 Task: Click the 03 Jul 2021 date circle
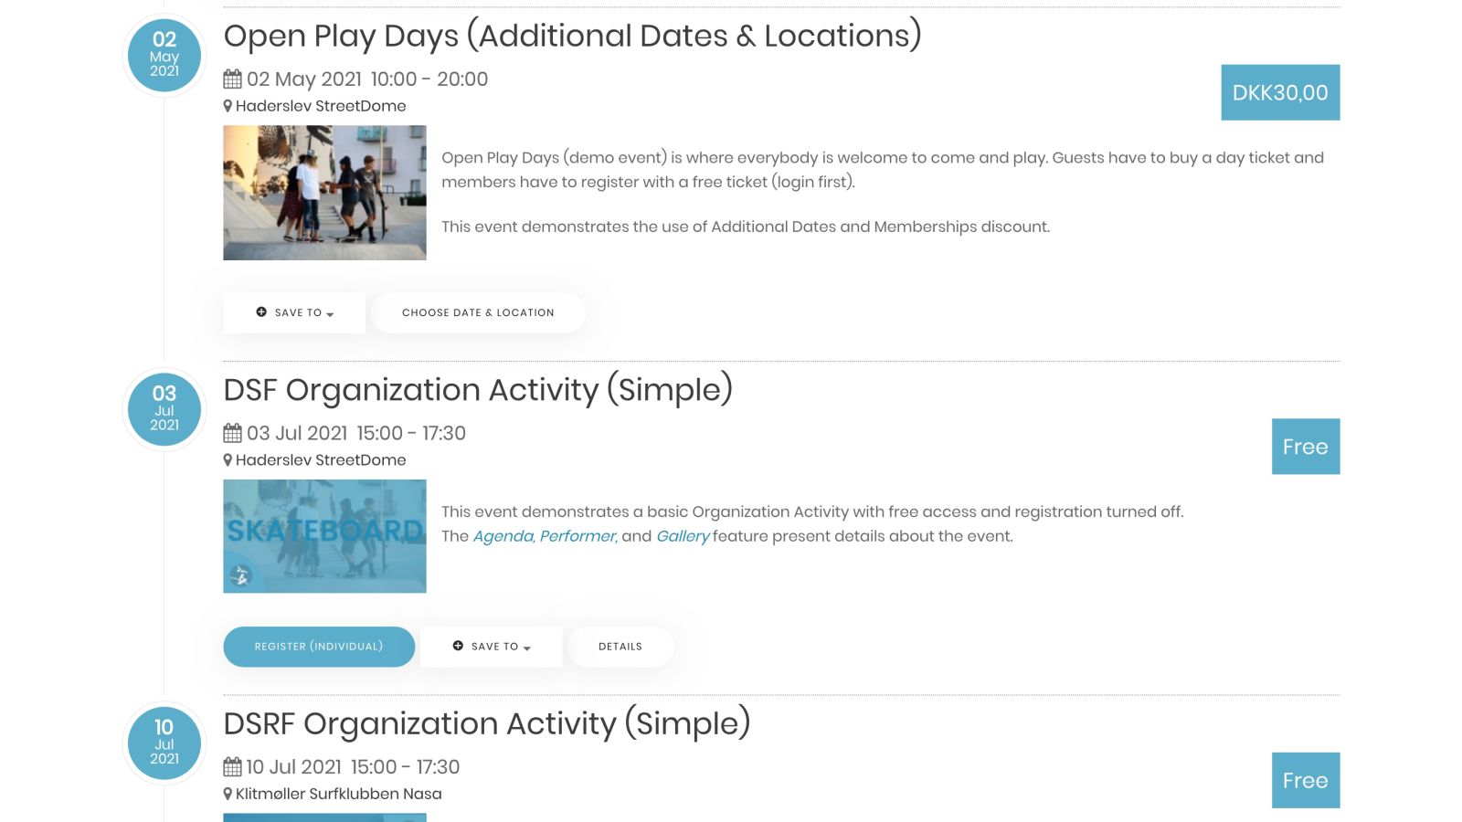click(x=164, y=409)
